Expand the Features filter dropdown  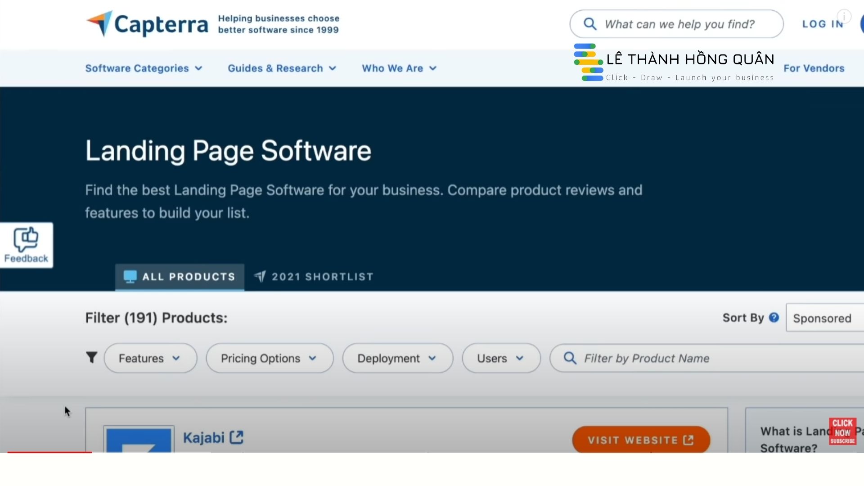[x=150, y=358]
